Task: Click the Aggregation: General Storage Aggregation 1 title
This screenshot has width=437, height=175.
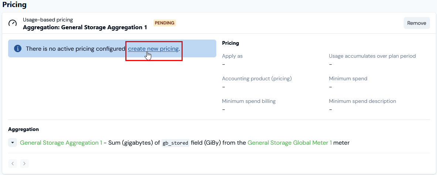Action: pos(85,27)
